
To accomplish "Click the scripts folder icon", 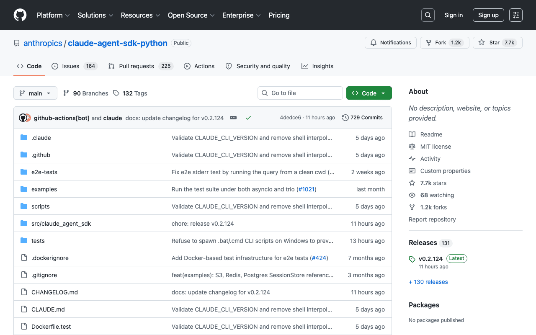I will pyautogui.click(x=24, y=206).
